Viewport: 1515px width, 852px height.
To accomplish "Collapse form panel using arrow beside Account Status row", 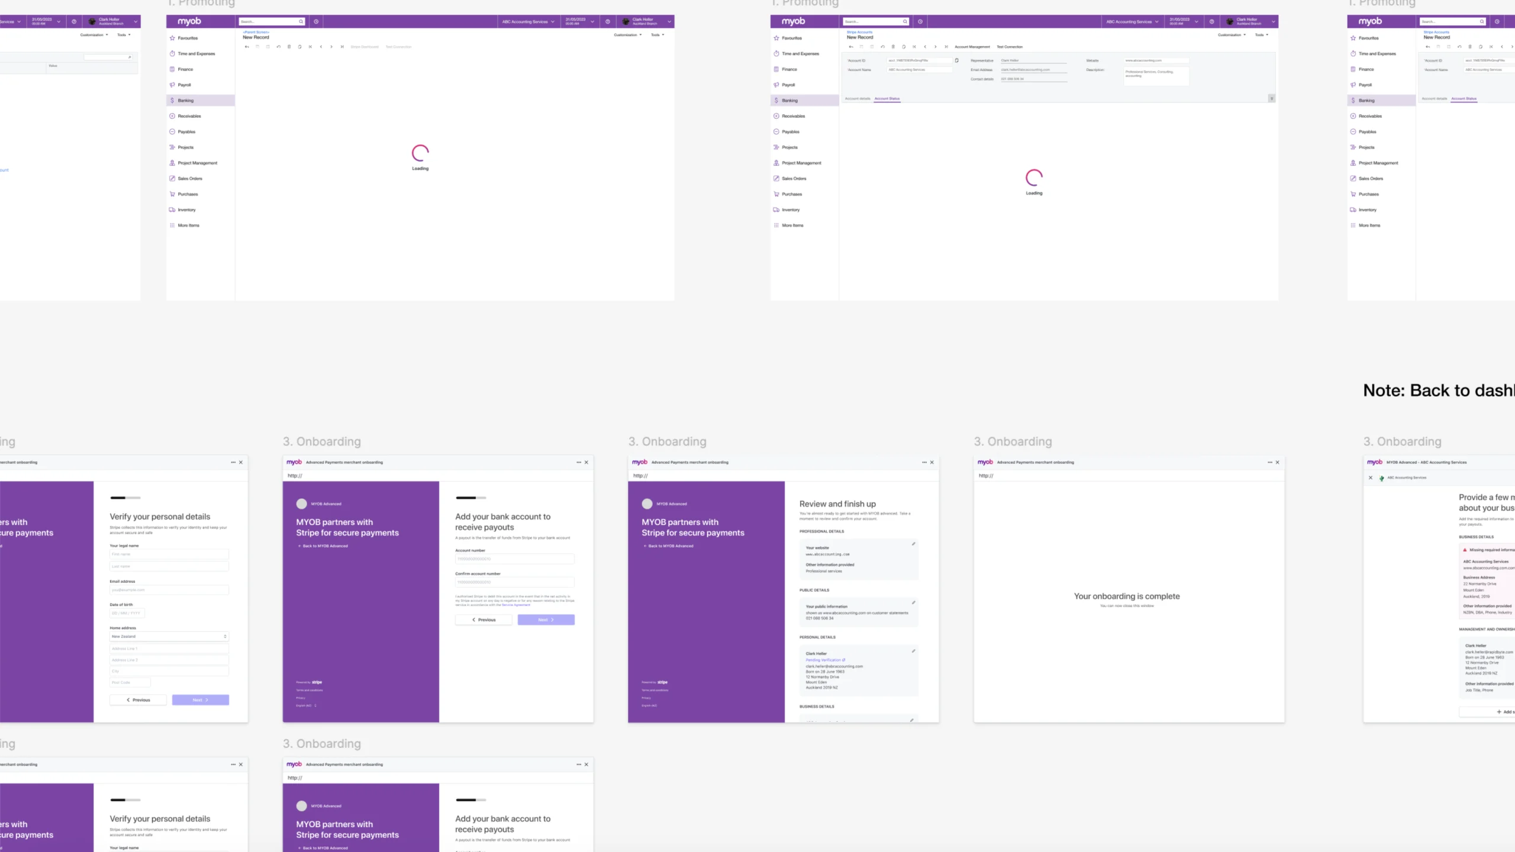I will point(1271,98).
